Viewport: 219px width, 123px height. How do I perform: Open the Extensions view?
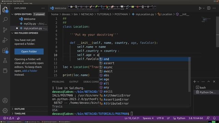pos(5,51)
